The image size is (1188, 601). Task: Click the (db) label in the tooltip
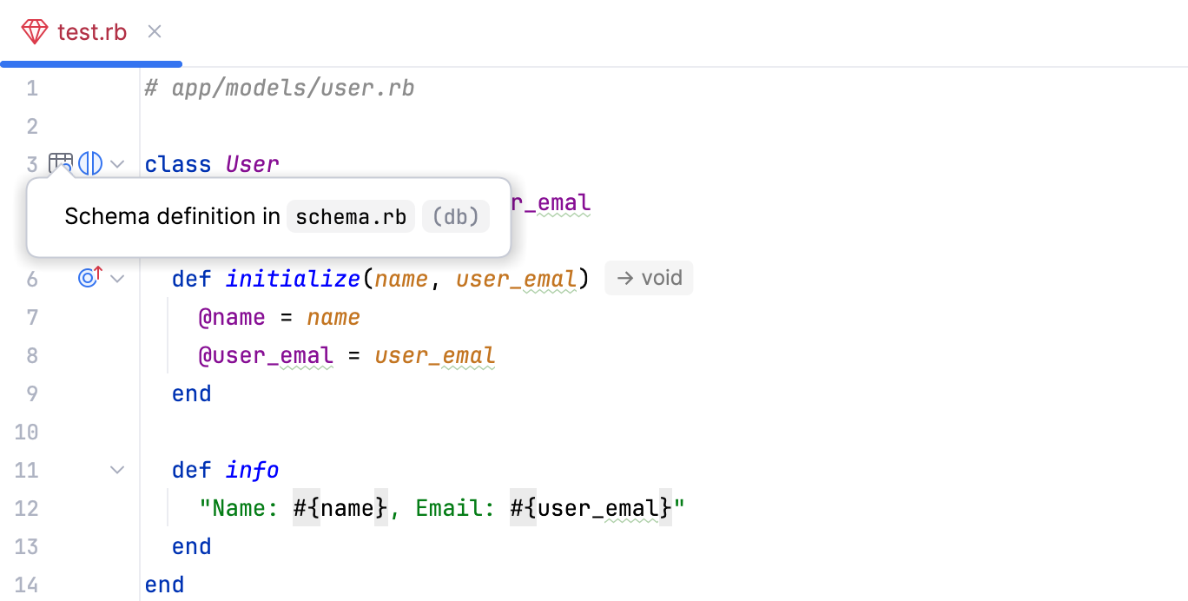pos(456,217)
